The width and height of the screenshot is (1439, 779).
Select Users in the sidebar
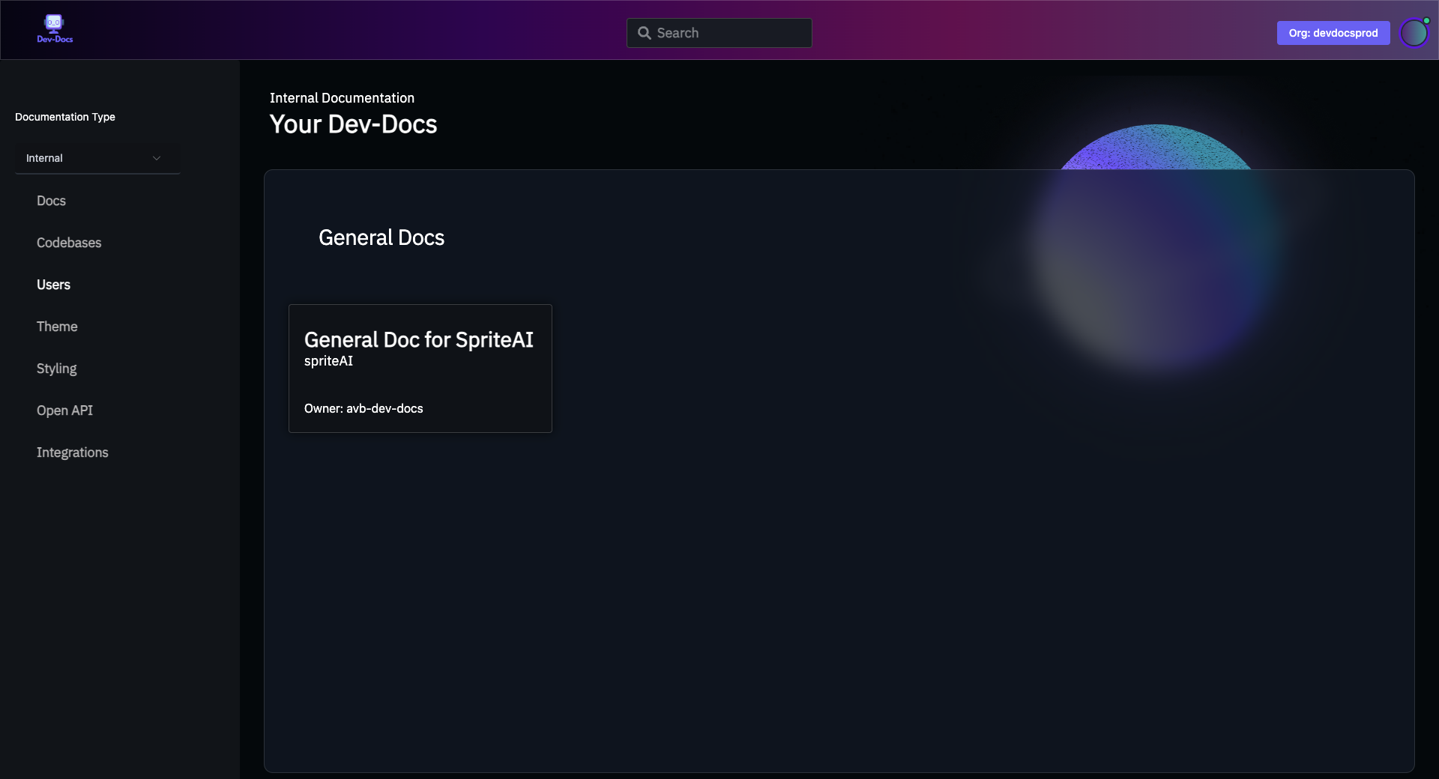click(53, 285)
